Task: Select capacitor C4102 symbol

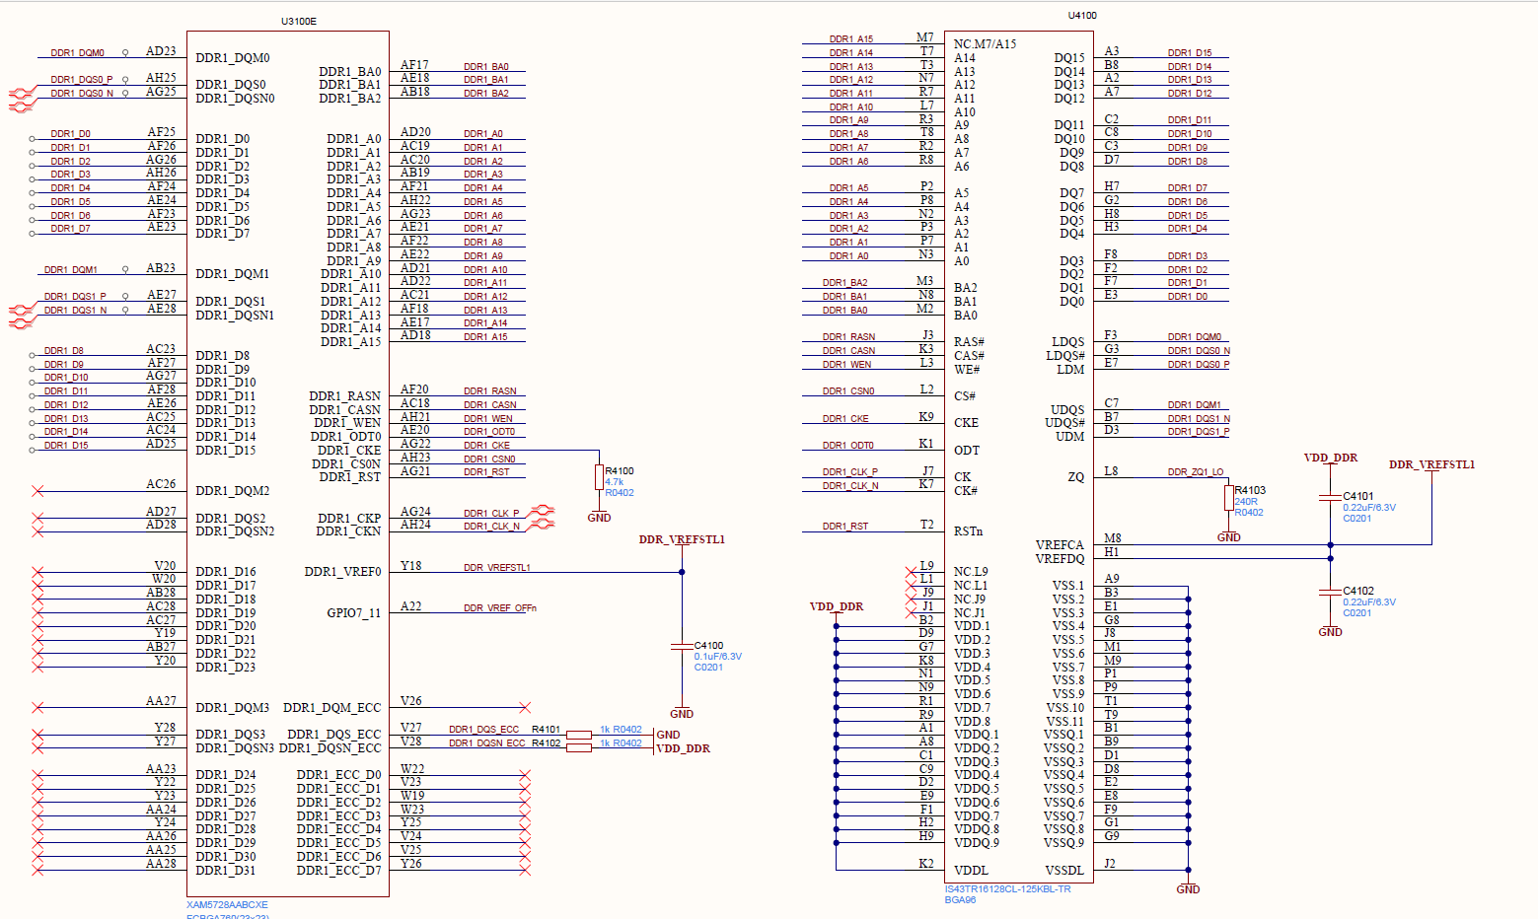Action: (1330, 591)
